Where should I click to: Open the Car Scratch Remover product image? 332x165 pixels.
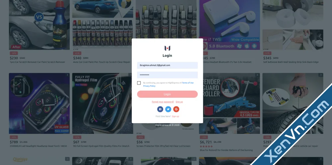(39, 25)
